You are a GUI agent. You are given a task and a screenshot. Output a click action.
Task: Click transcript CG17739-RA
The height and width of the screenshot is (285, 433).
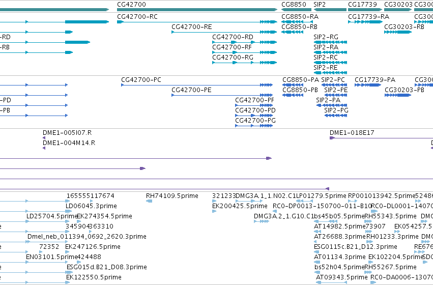(365, 22)
